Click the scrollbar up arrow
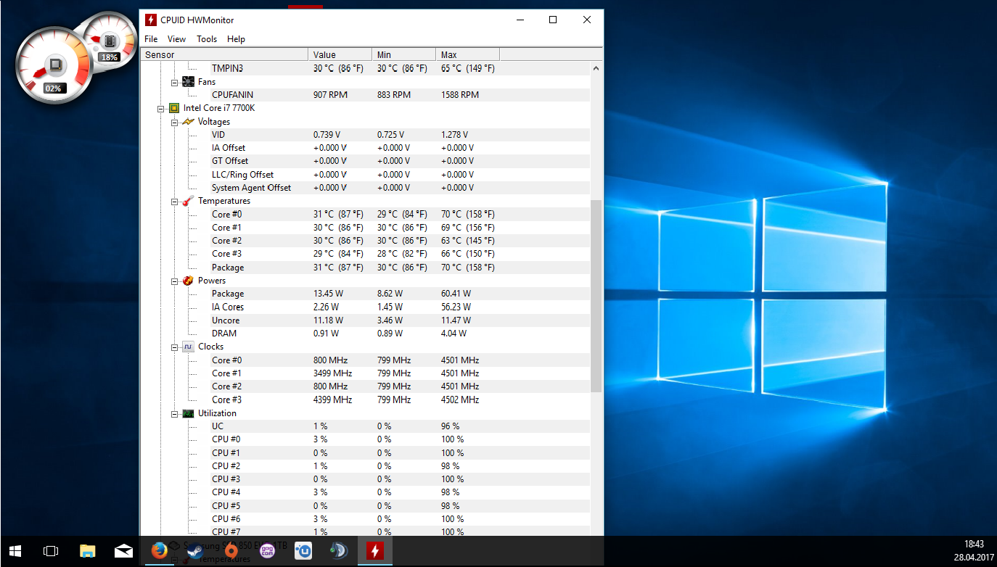Screen dimensions: 997x567 click(596, 68)
